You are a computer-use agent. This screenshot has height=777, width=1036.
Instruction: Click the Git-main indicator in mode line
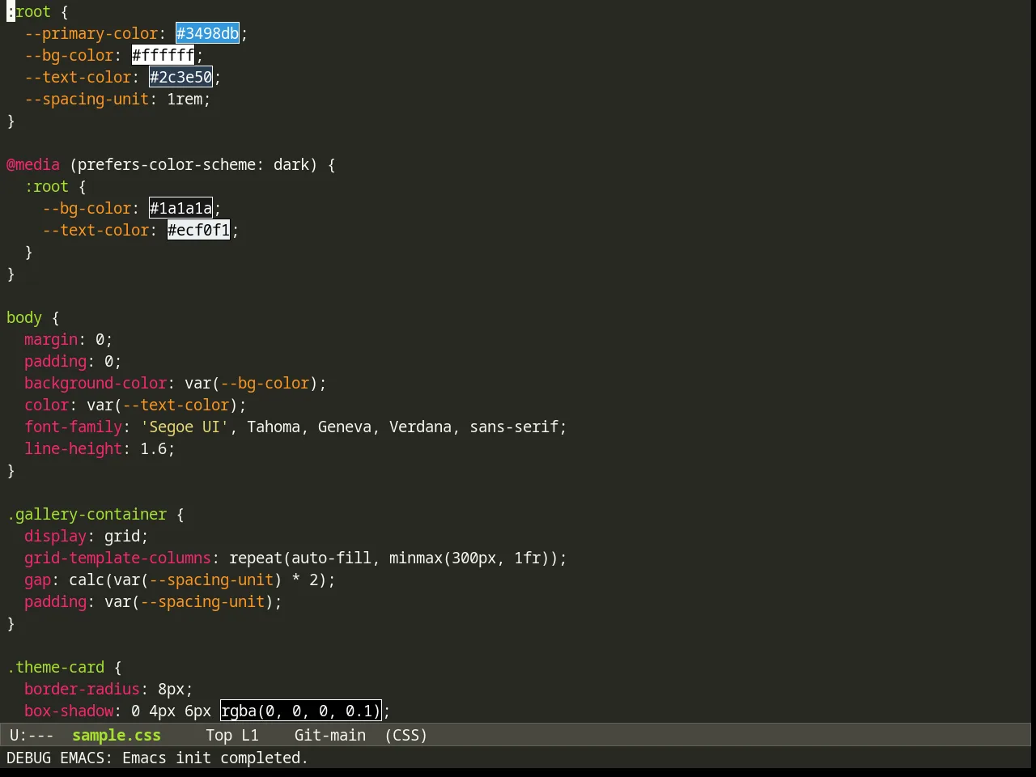pos(330,735)
